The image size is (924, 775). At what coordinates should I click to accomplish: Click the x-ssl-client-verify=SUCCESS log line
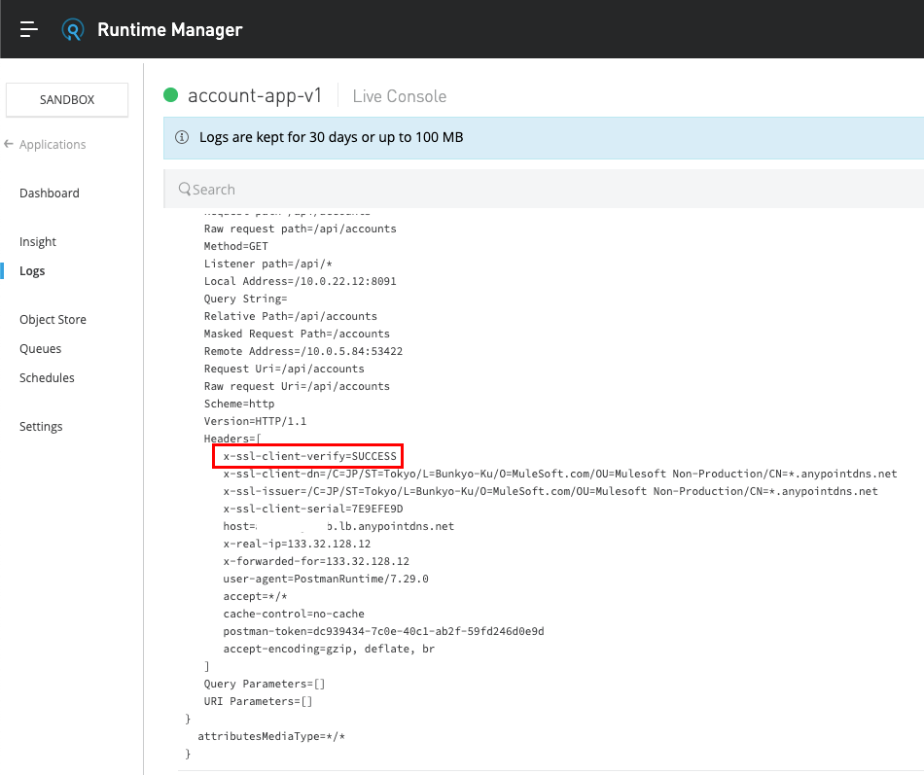point(310,456)
